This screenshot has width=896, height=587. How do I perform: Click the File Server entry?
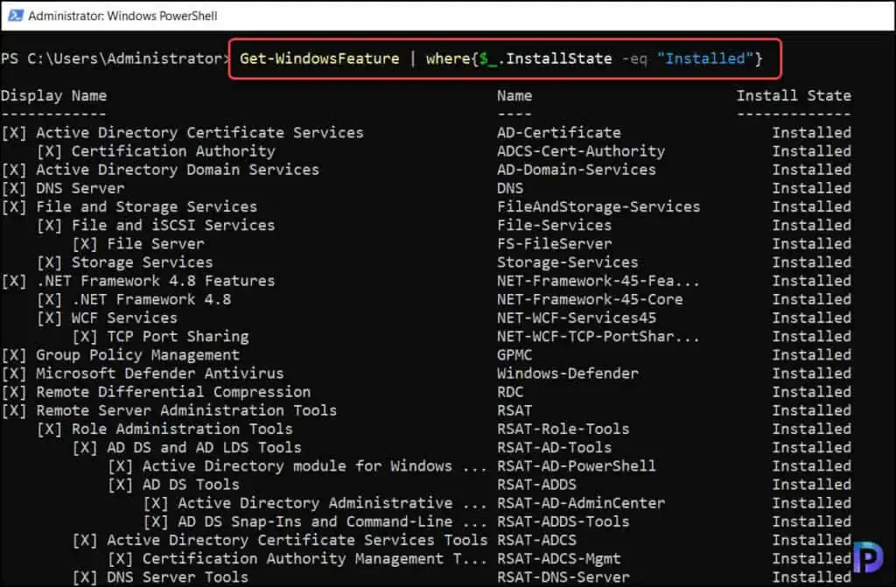(x=156, y=244)
